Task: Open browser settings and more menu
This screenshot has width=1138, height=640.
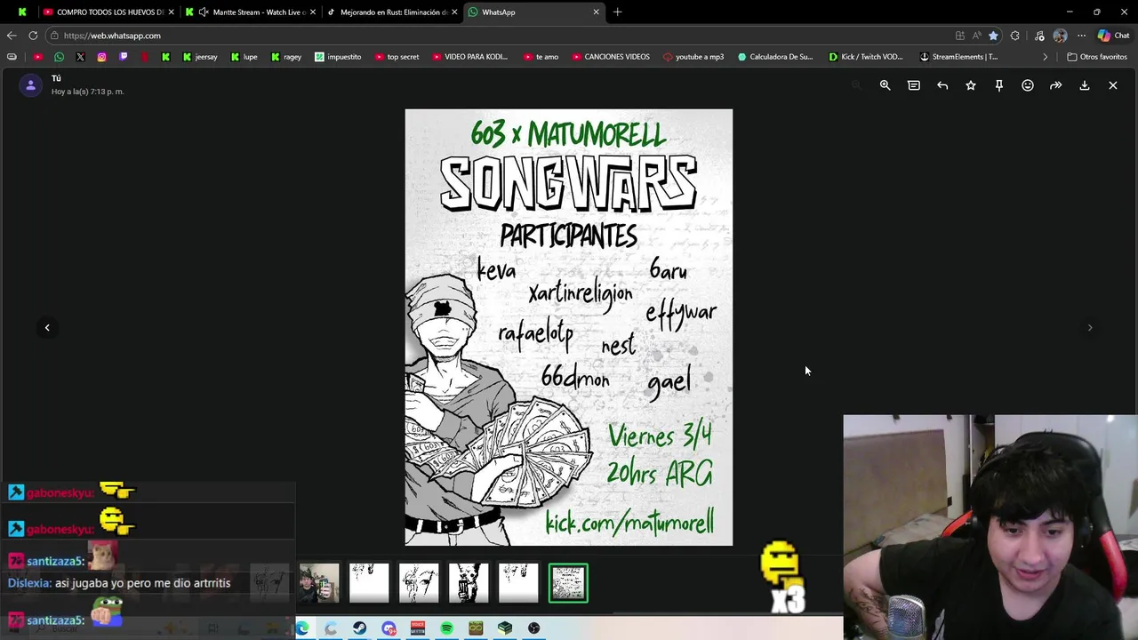Action: pyautogui.click(x=1081, y=36)
